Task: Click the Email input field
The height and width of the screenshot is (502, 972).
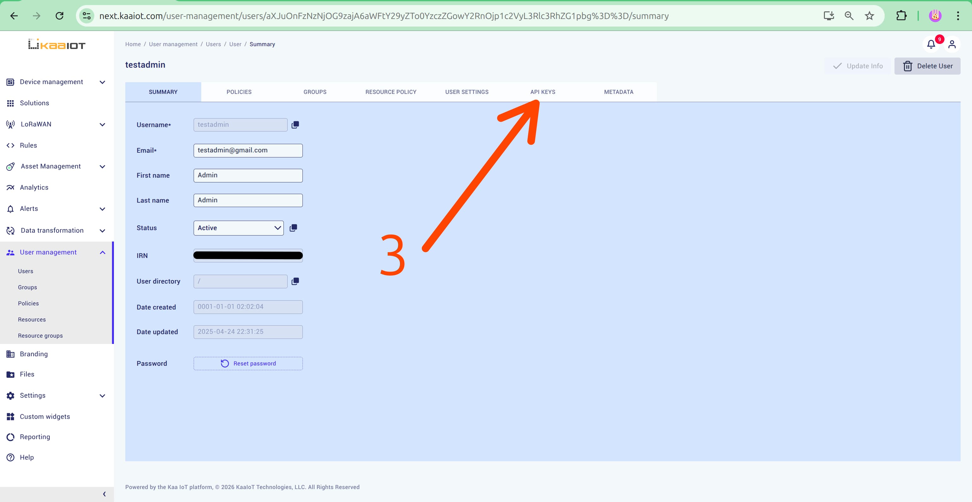Action: [x=248, y=150]
